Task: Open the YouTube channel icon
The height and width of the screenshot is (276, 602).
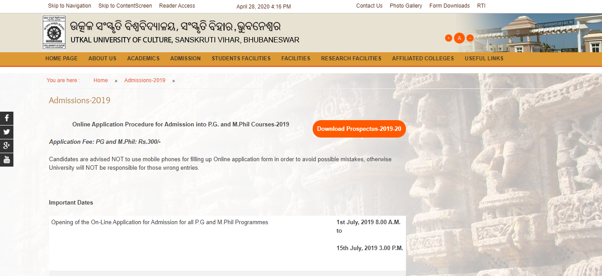Action: tap(6, 159)
